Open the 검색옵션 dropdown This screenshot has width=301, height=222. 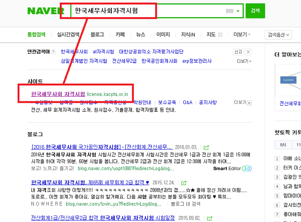tap(278, 35)
